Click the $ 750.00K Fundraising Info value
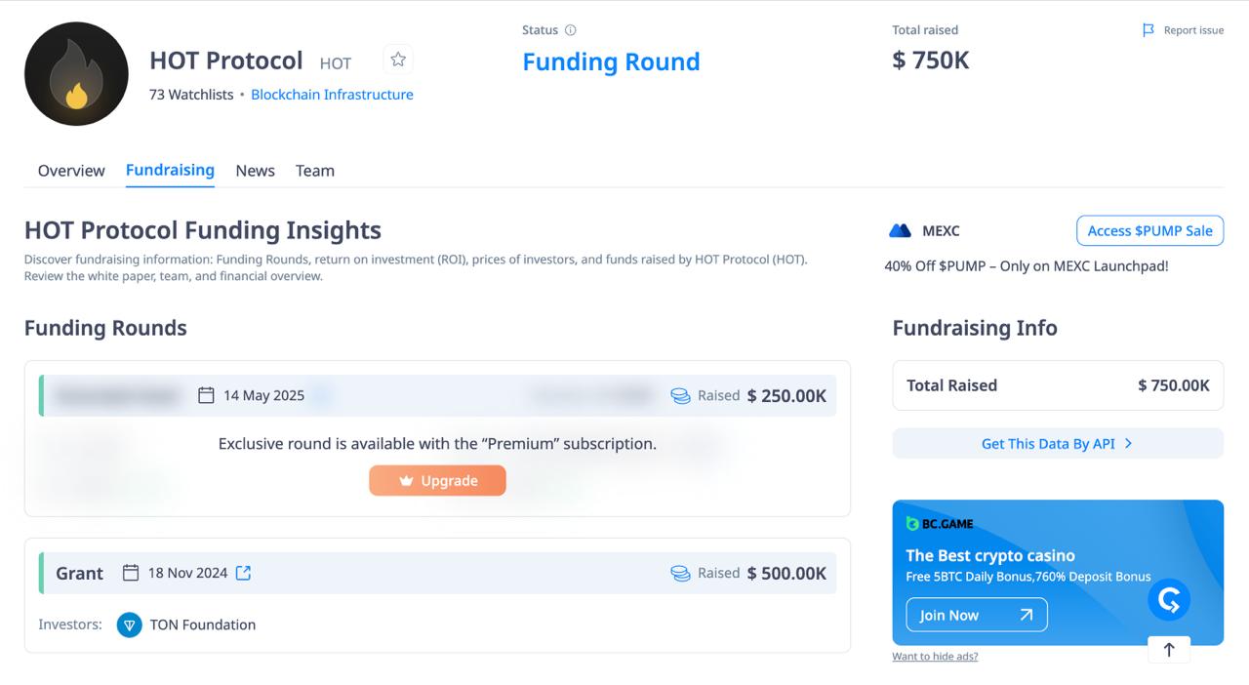The width and height of the screenshot is (1249, 685). [1174, 385]
